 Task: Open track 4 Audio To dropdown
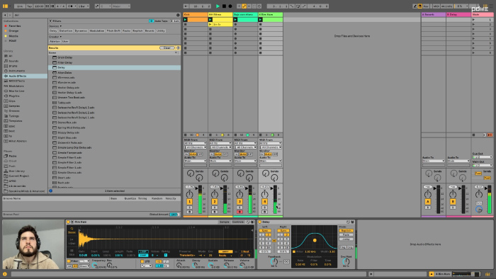[271, 161]
